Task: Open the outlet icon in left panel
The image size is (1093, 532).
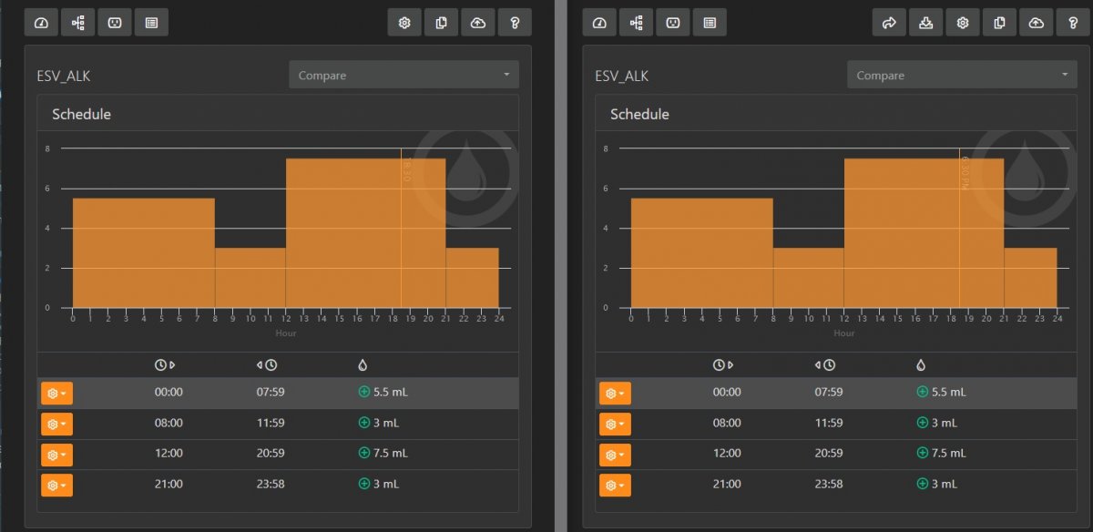Action: 115,23
